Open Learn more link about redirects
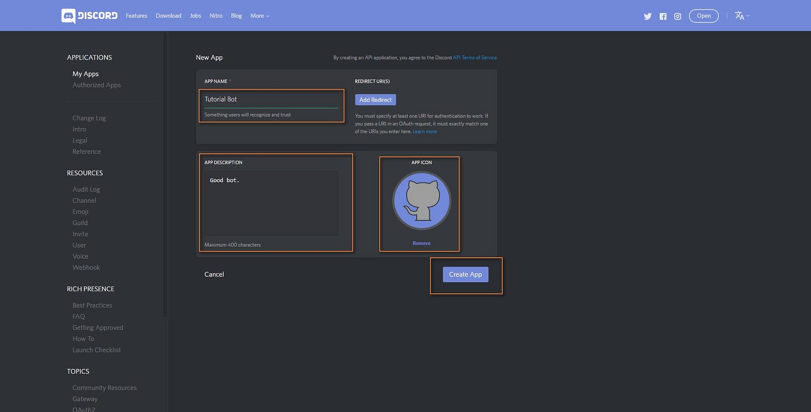 point(424,132)
